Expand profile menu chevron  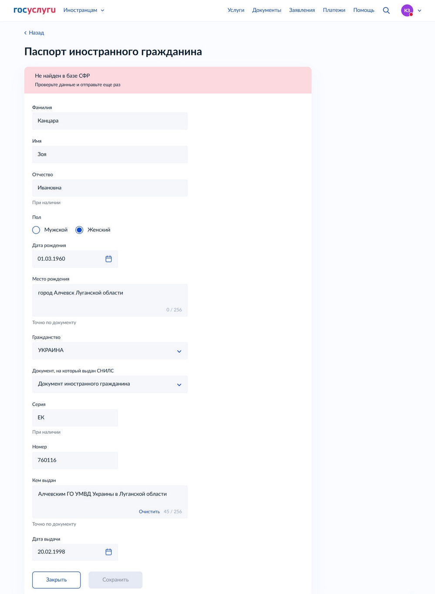tap(419, 10)
